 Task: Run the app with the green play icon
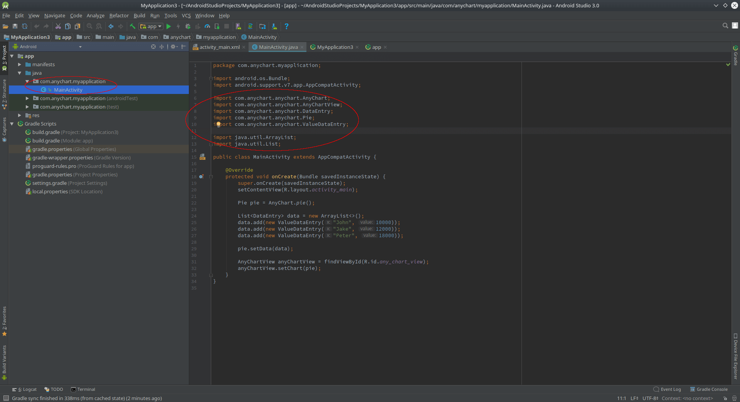168,26
